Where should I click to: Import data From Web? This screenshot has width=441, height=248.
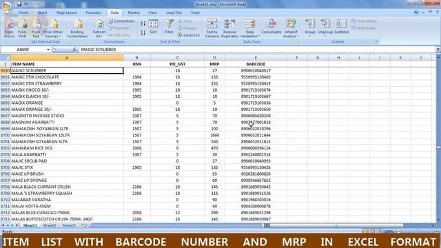tap(22, 28)
